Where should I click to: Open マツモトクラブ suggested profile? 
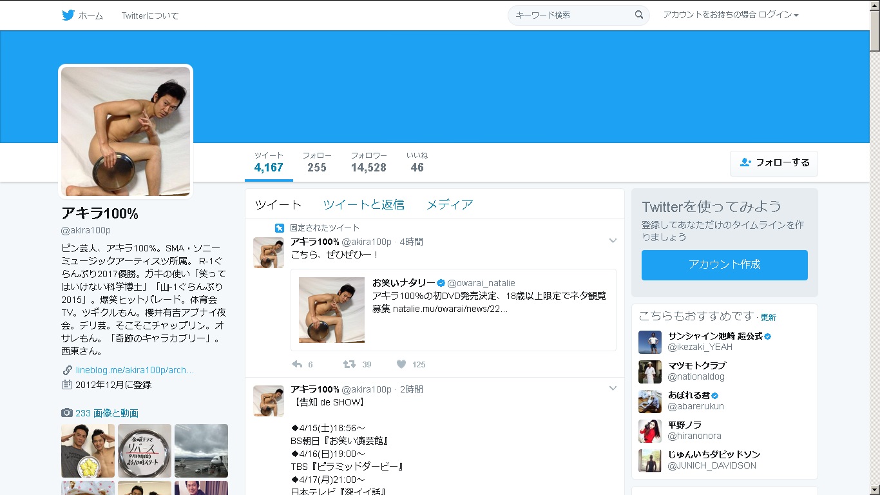click(697, 366)
